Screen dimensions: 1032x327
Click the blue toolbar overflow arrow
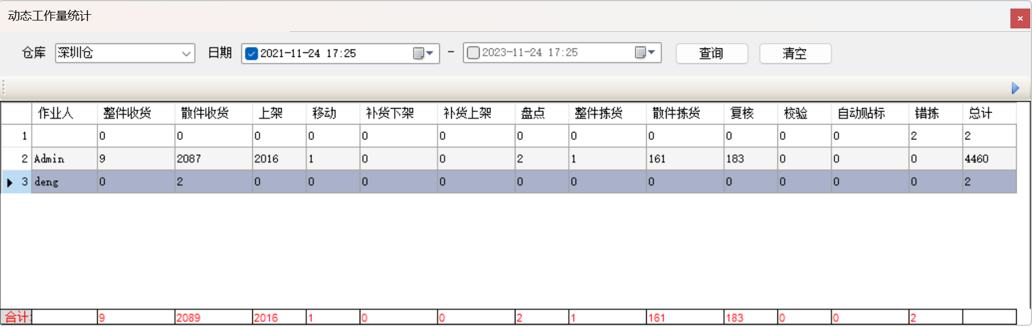coord(1015,88)
